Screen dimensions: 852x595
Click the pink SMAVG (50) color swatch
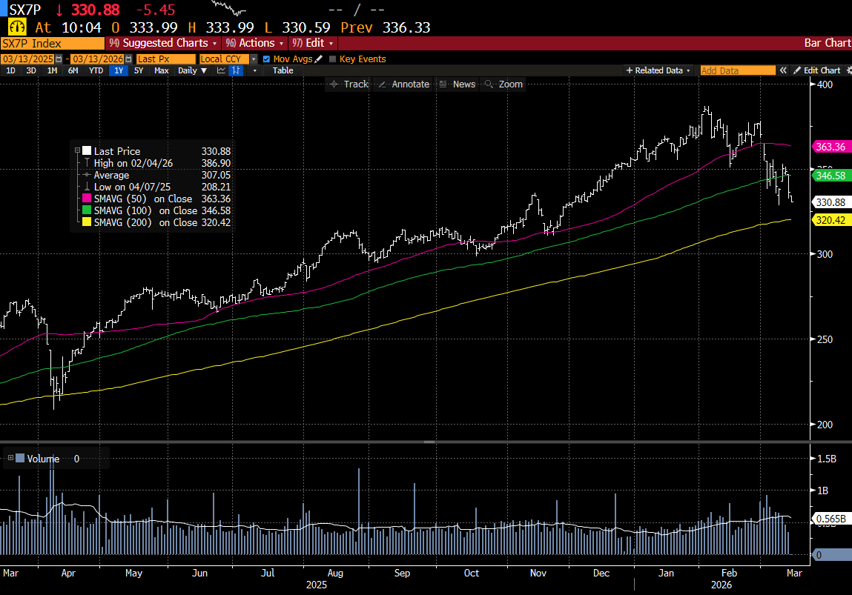[x=87, y=199]
